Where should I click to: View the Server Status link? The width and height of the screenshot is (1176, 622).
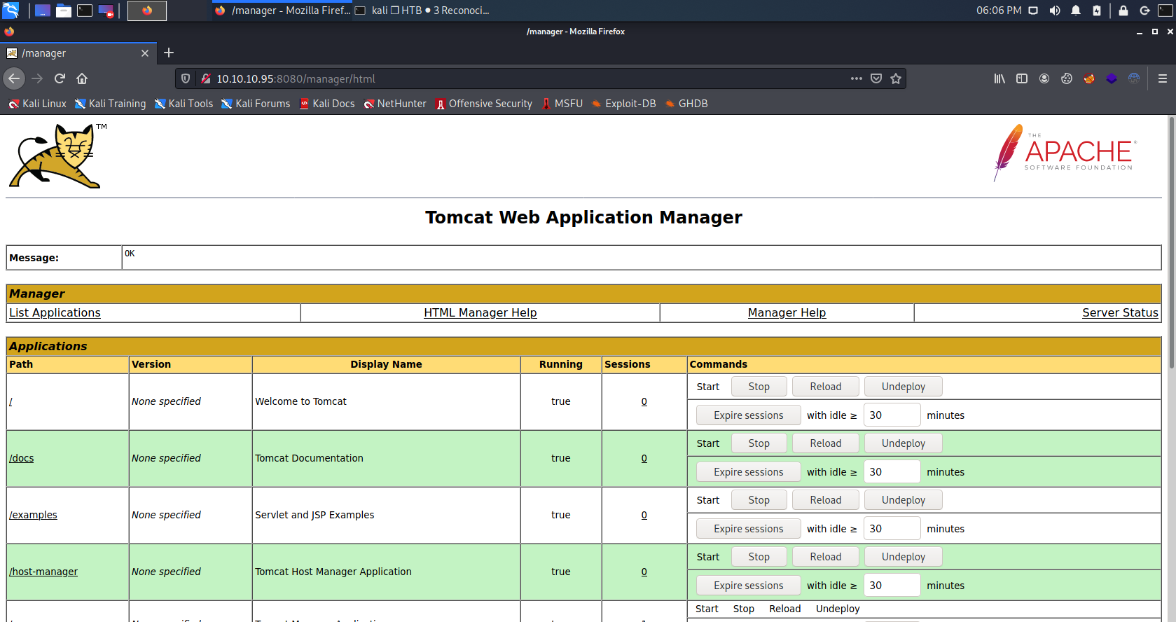pyautogui.click(x=1120, y=313)
